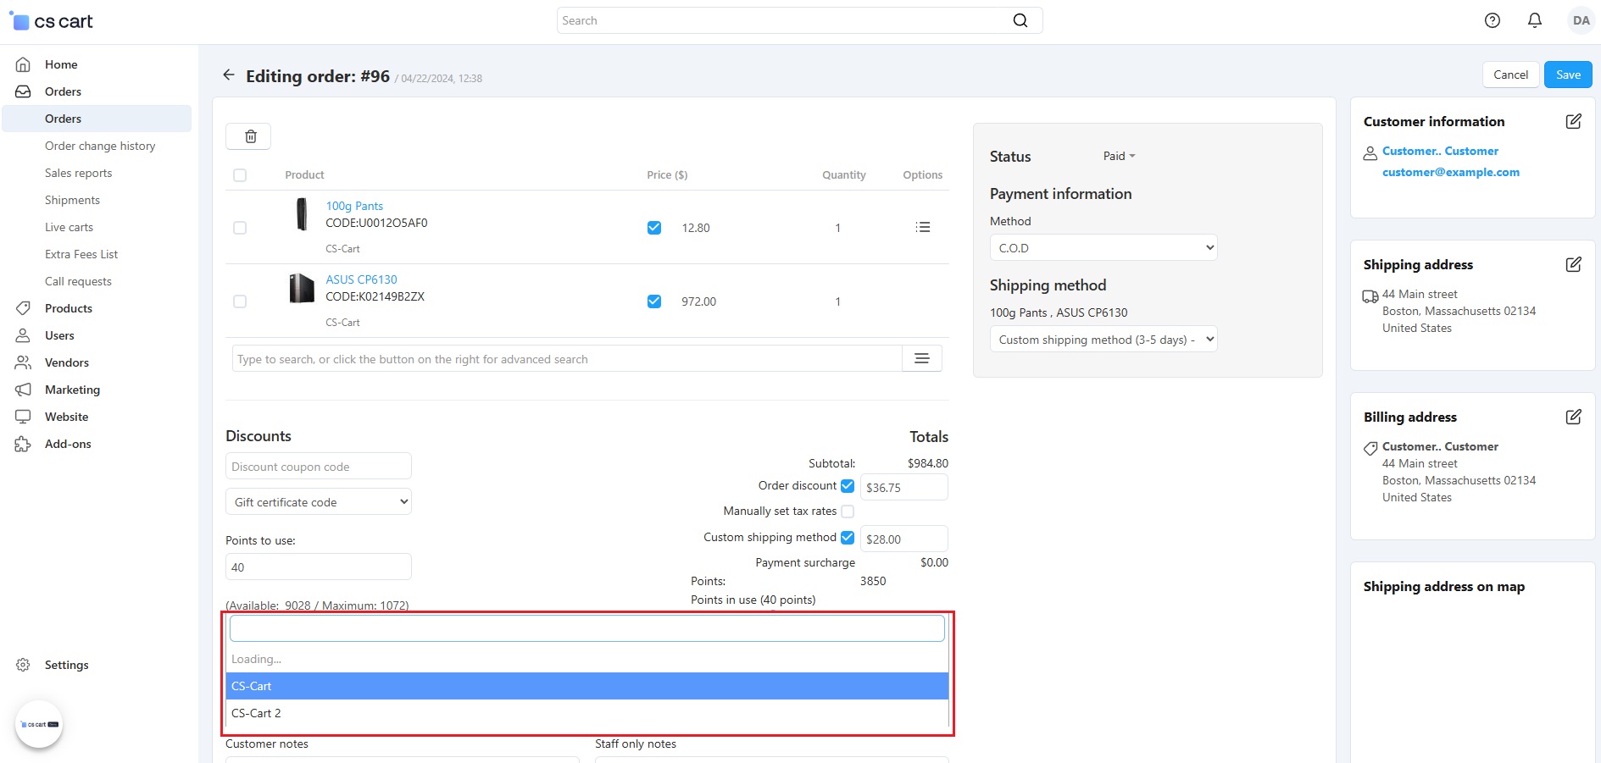The height and width of the screenshot is (763, 1601).
Task: Select the ASUS CP6130 row checkbox
Action: click(x=240, y=301)
